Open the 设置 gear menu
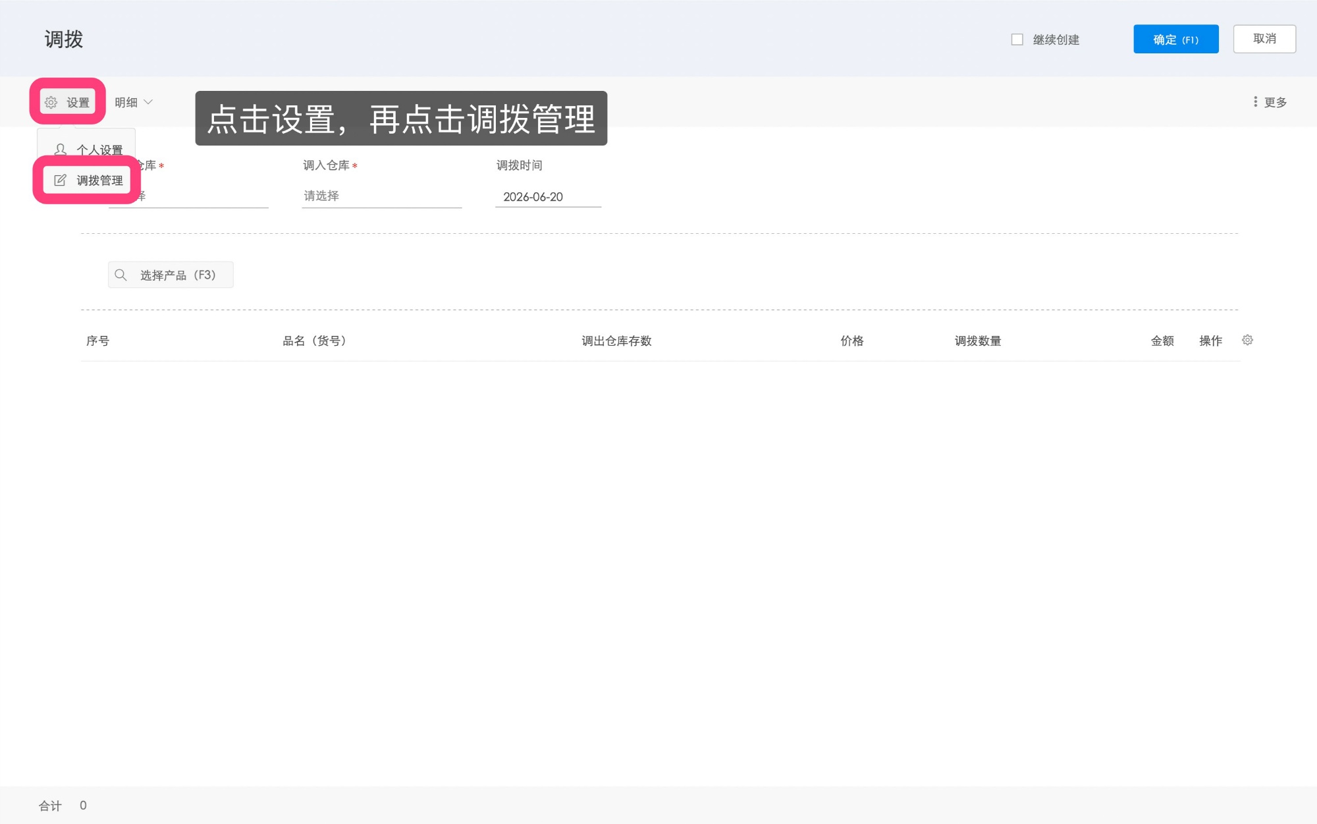The width and height of the screenshot is (1317, 824). tap(68, 102)
